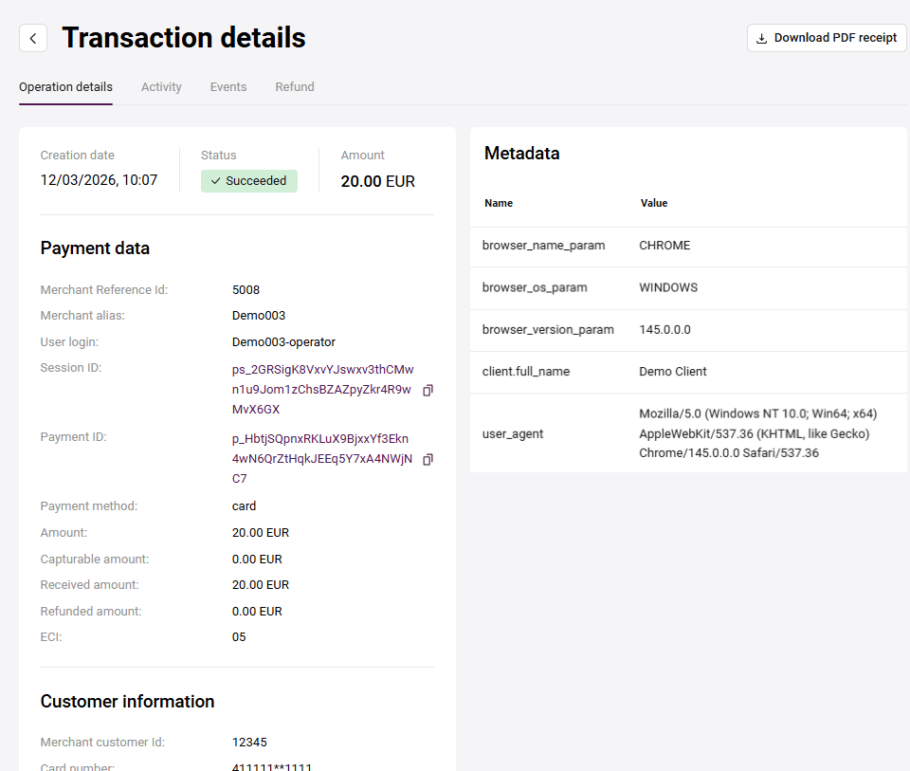Click the Succeeded status badge
Image resolution: width=910 pixels, height=771 pixels.
(x=249, y=181)
